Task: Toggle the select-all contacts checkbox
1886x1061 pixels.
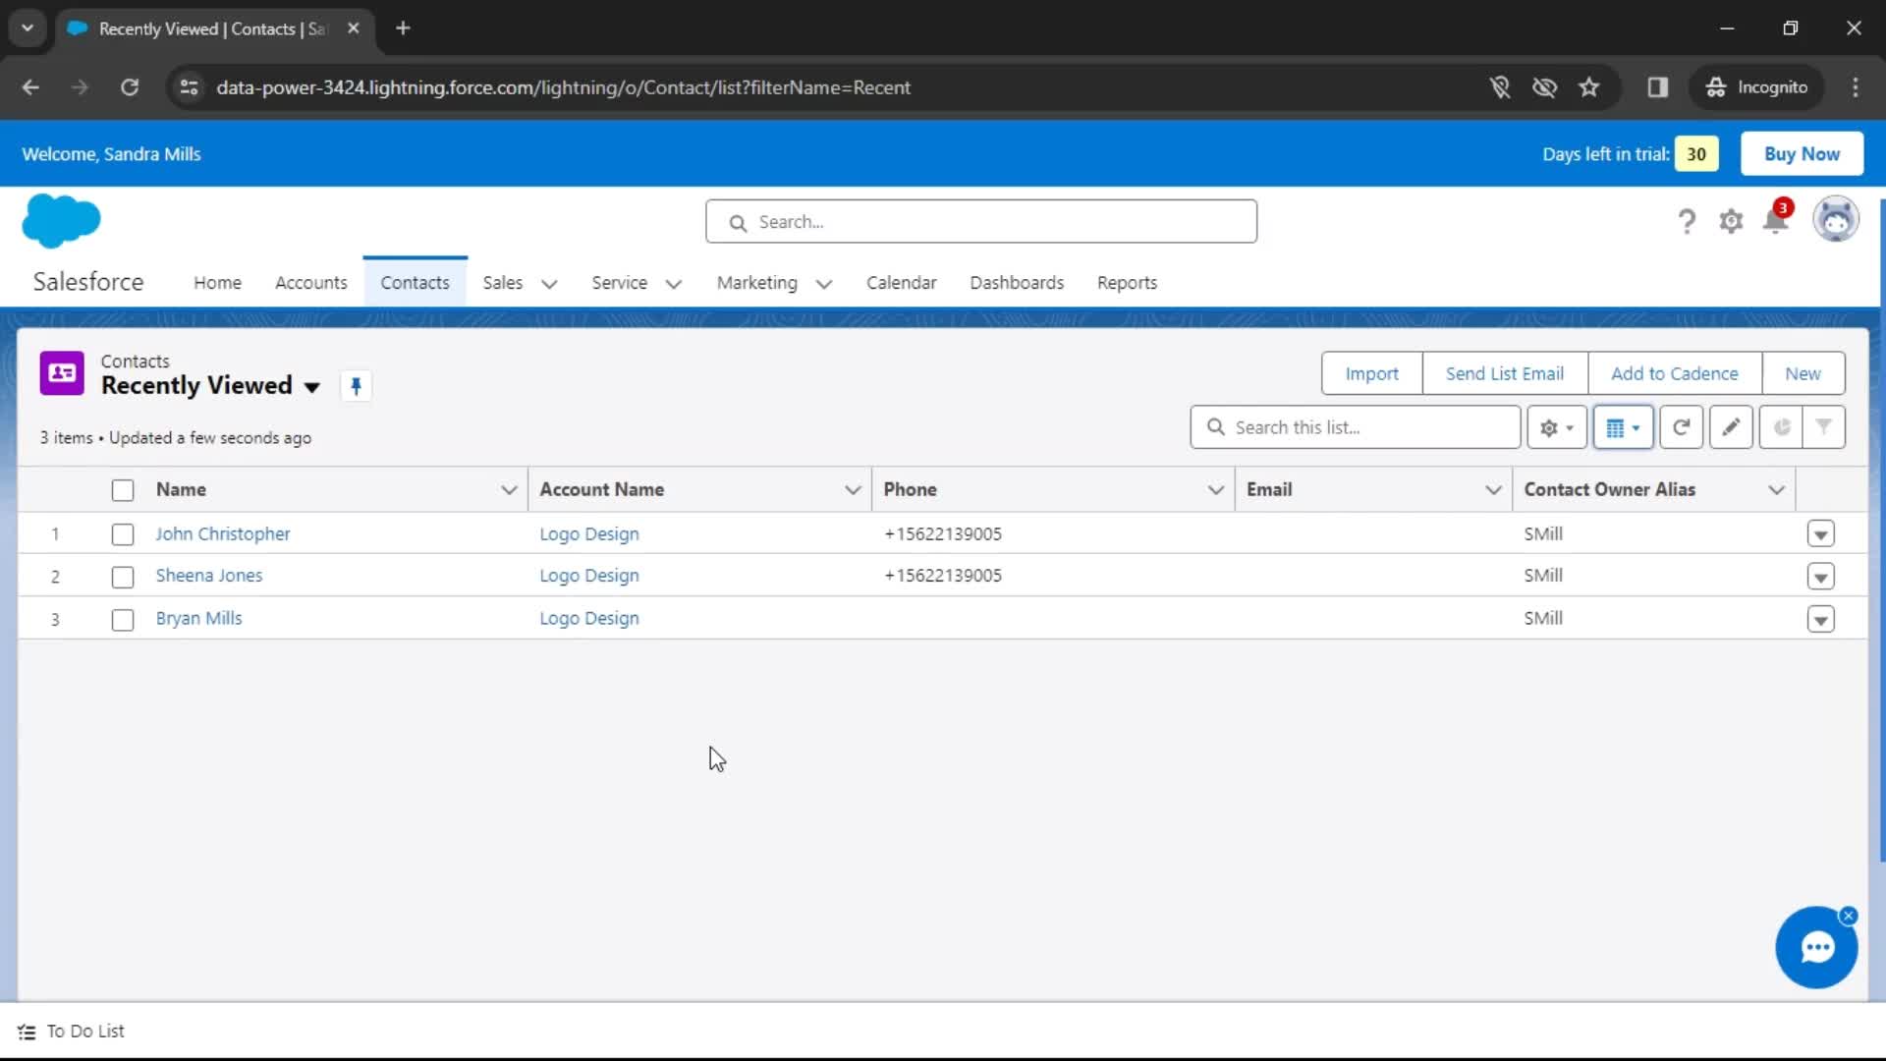Action: [123, 490]
